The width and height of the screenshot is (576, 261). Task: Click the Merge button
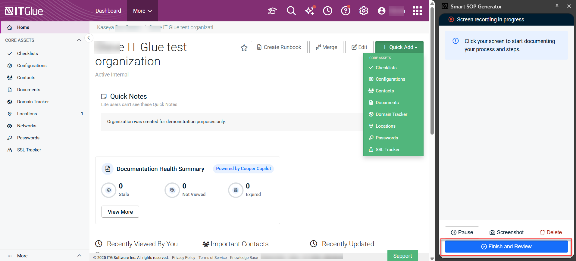326,47
